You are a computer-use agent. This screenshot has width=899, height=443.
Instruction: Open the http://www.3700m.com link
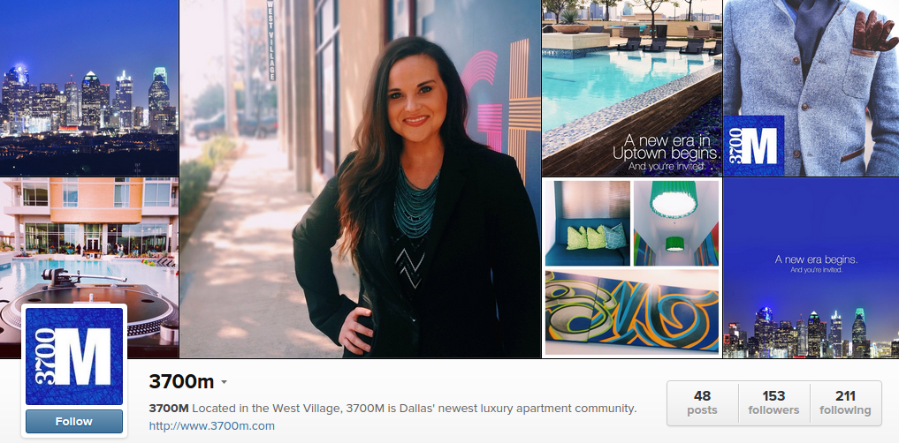[x=211, y=426]
